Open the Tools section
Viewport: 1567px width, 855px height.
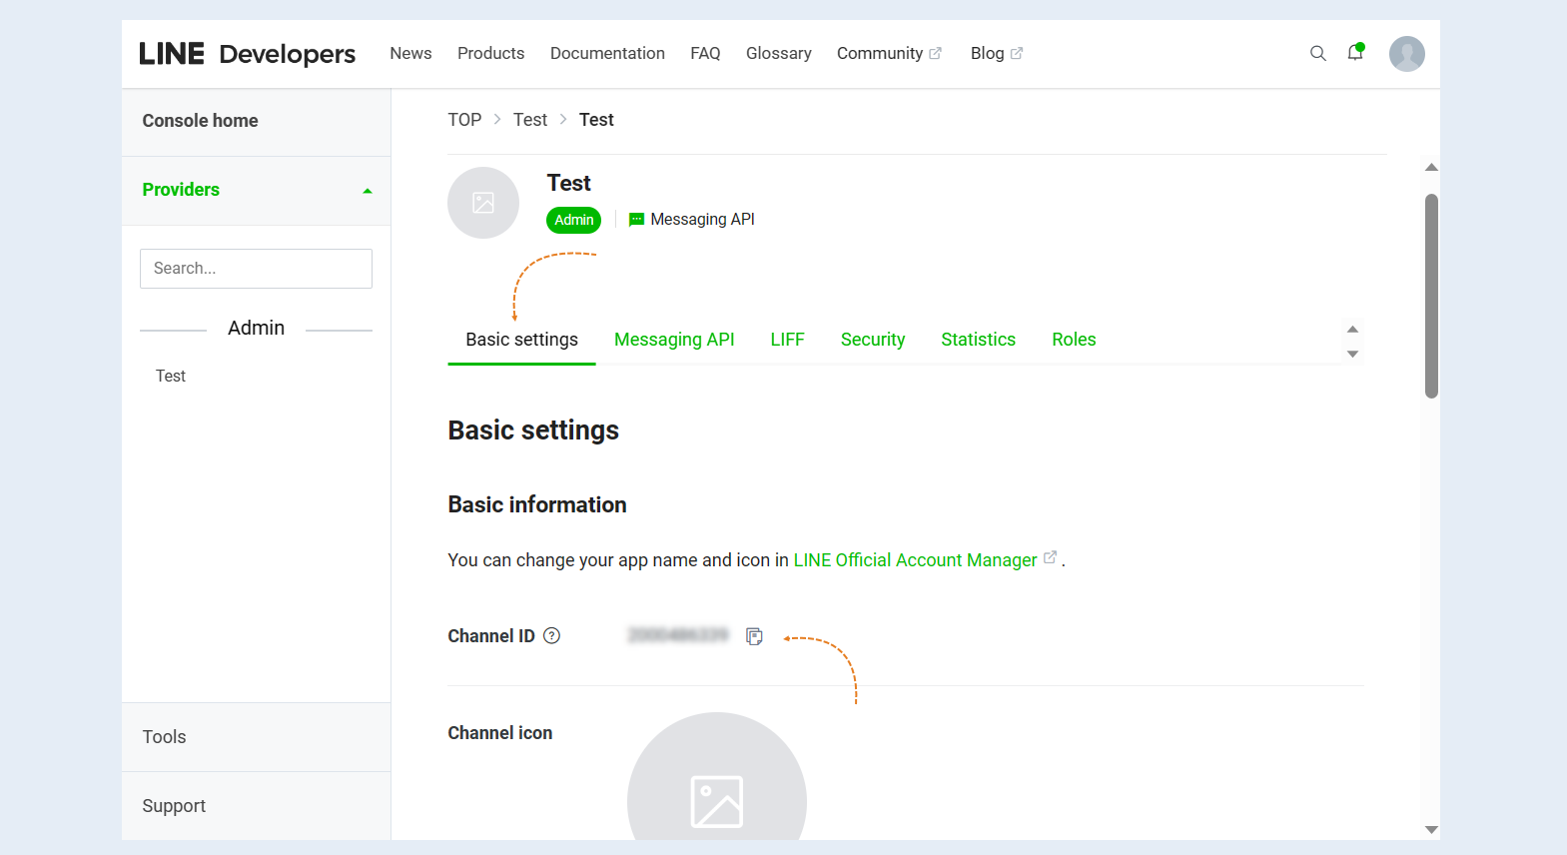(x=256, y=737)
